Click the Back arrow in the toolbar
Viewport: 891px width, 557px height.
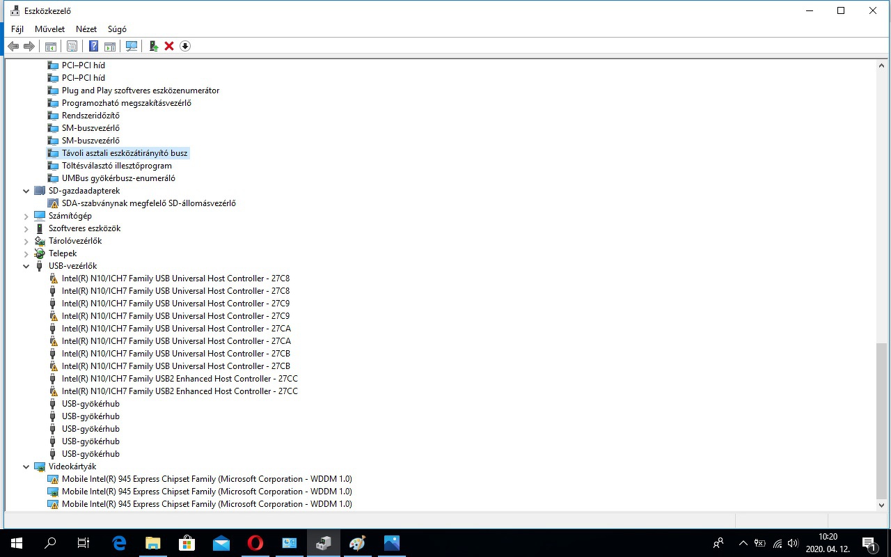(x=13, y=46)
